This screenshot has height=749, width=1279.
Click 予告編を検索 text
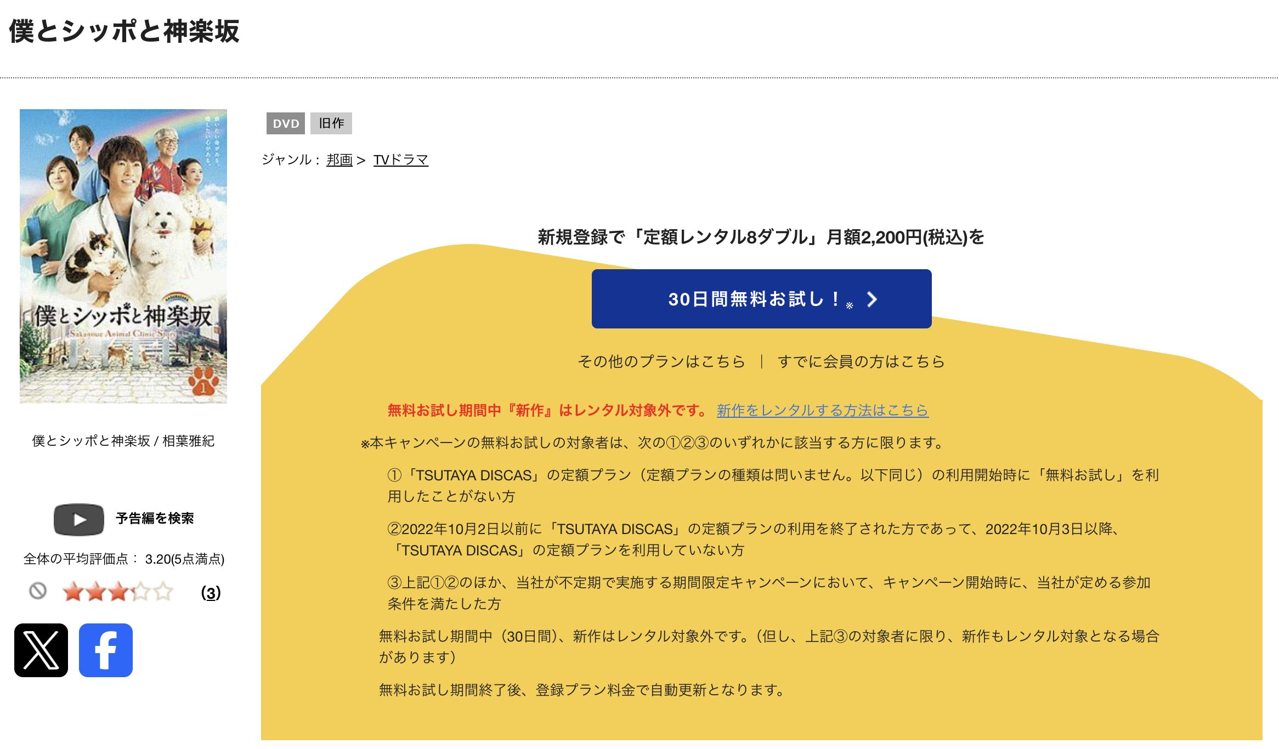[x=155, y=519]
